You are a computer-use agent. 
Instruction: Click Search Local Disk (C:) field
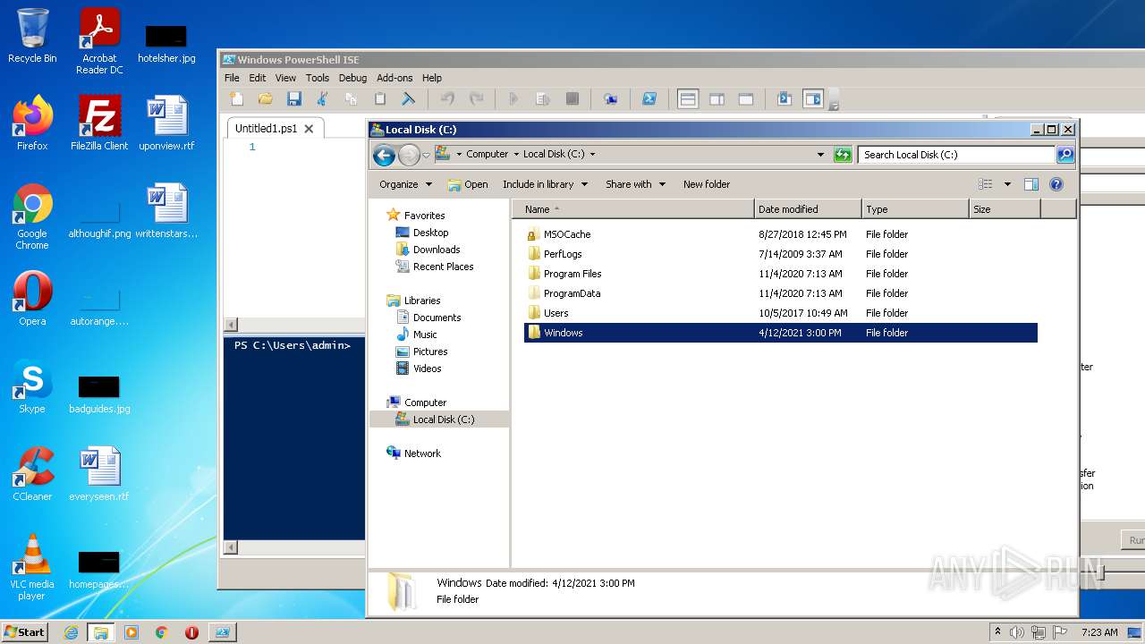point(956,155)
